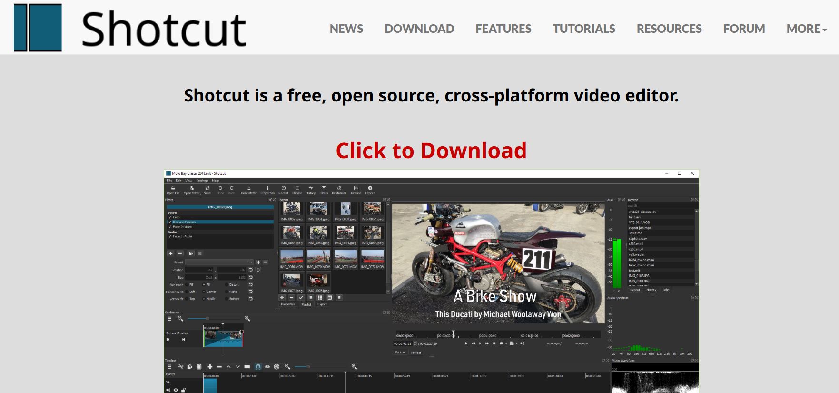The width and height of the screenshot is (839, 393).
Task: Select the Fit size mode radio button
Action: [187, 285]
